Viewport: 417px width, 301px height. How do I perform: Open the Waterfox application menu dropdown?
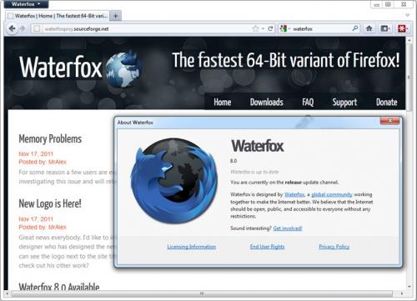[x=26, y=4]
